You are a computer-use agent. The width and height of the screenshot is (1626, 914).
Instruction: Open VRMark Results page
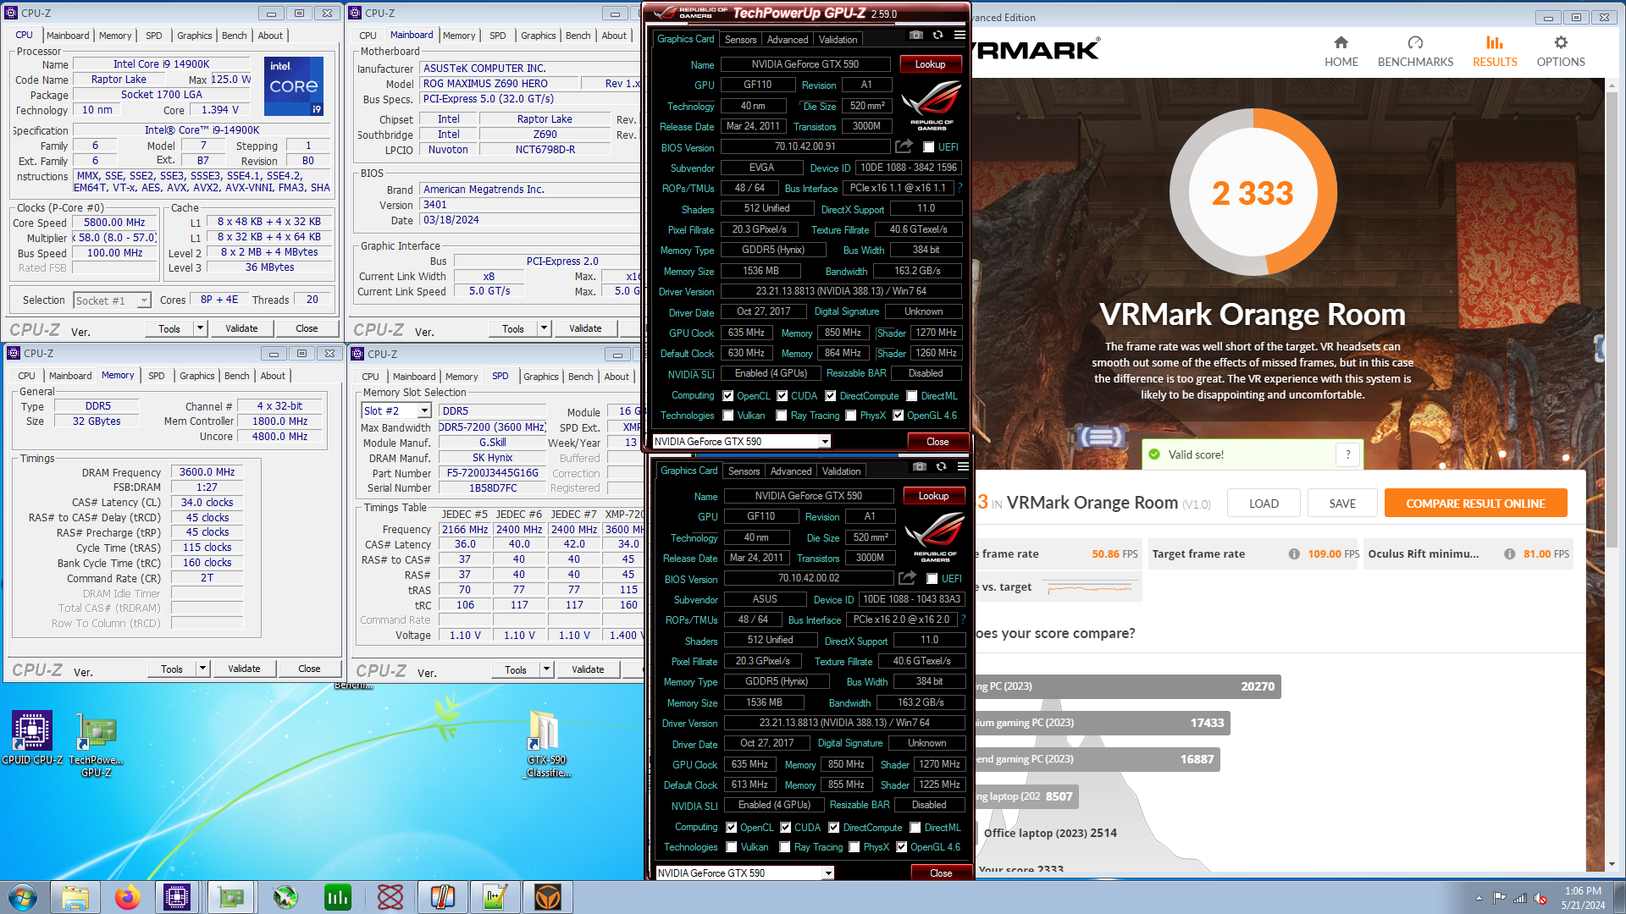click(x=1495, y=52)
